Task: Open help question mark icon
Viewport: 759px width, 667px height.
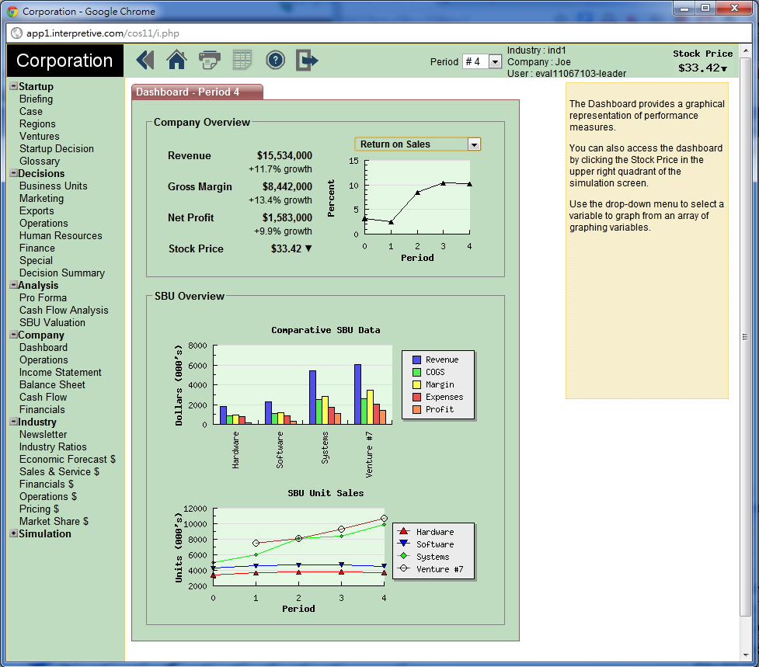Action: [275, 60]
